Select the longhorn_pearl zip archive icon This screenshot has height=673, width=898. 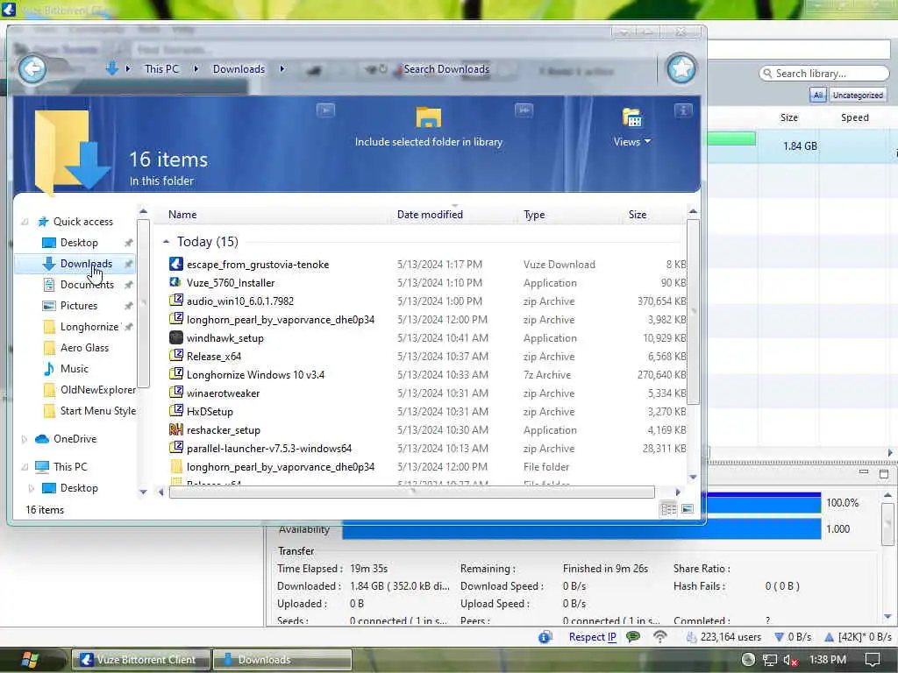click(x=175, y=319)
